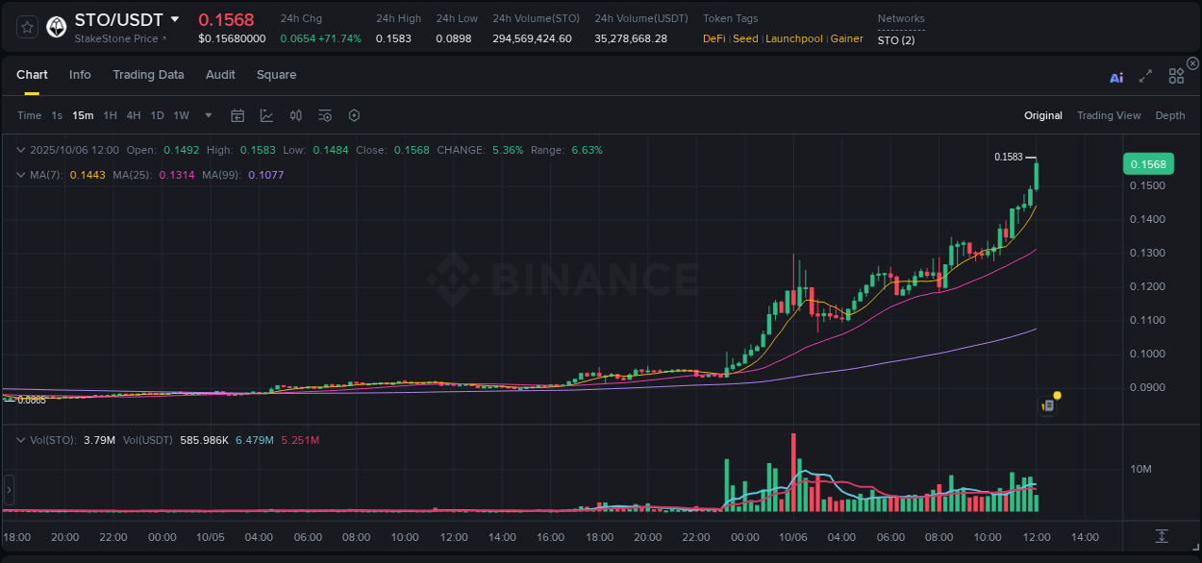This screenshot has width=1202, height=563.
Task: Open the Square tab
Action: (276, 75)
